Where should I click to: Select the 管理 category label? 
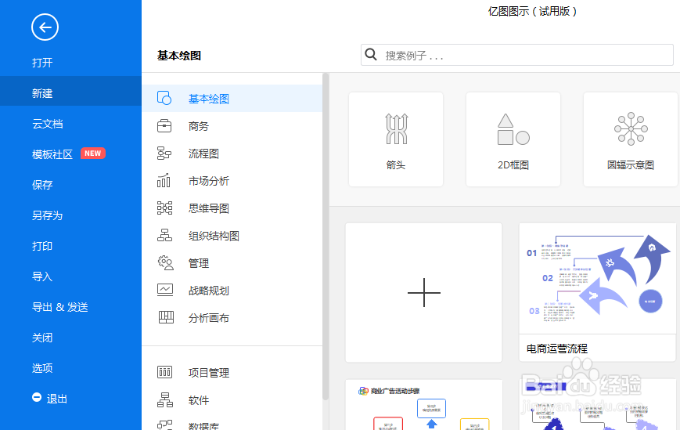coord(199,263)
